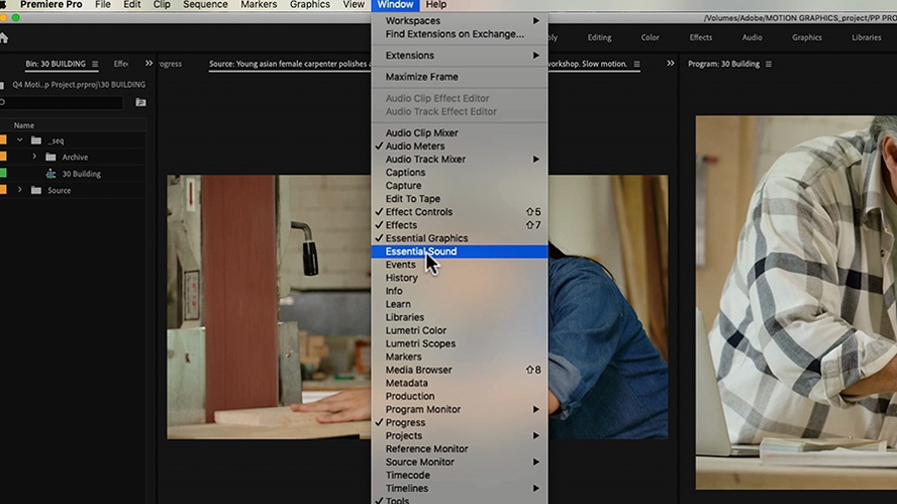The height and width of the screenshot is (504, 897).
Task: Open the Workspaces submenu
Action: click(x=459, y=21)
